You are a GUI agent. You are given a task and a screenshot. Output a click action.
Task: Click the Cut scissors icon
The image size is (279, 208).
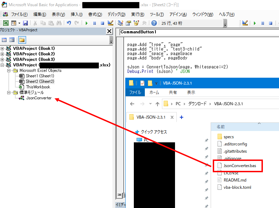(35, 23)
